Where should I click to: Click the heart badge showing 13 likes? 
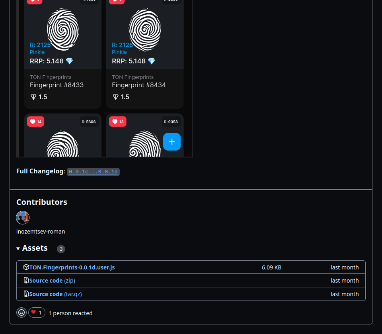[x=118, y=122]
